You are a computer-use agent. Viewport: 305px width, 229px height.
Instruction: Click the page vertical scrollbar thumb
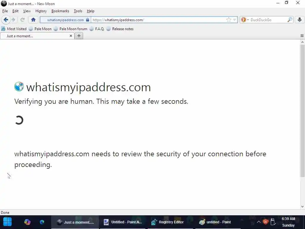coord(302,111)
